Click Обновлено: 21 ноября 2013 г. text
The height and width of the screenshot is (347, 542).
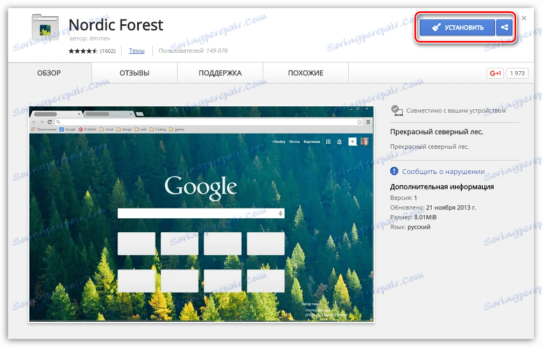pos(433,207)
